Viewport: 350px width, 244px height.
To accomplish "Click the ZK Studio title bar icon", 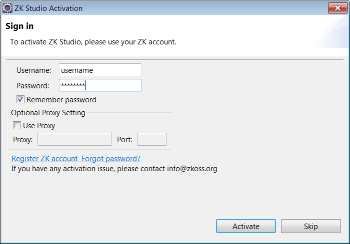I will tap(7, 8).
